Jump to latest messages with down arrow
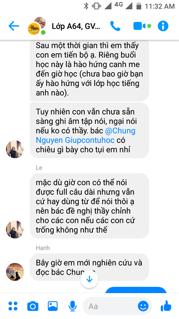The image size is (179, 319). [x=89, y=279]
